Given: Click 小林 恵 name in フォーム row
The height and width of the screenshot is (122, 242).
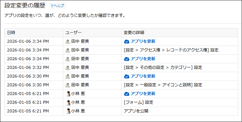Looking at the screenshot, I should pos(78,102).
